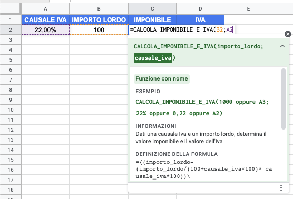
Task: Select row 2 header
Action: (x=11, y=29)
